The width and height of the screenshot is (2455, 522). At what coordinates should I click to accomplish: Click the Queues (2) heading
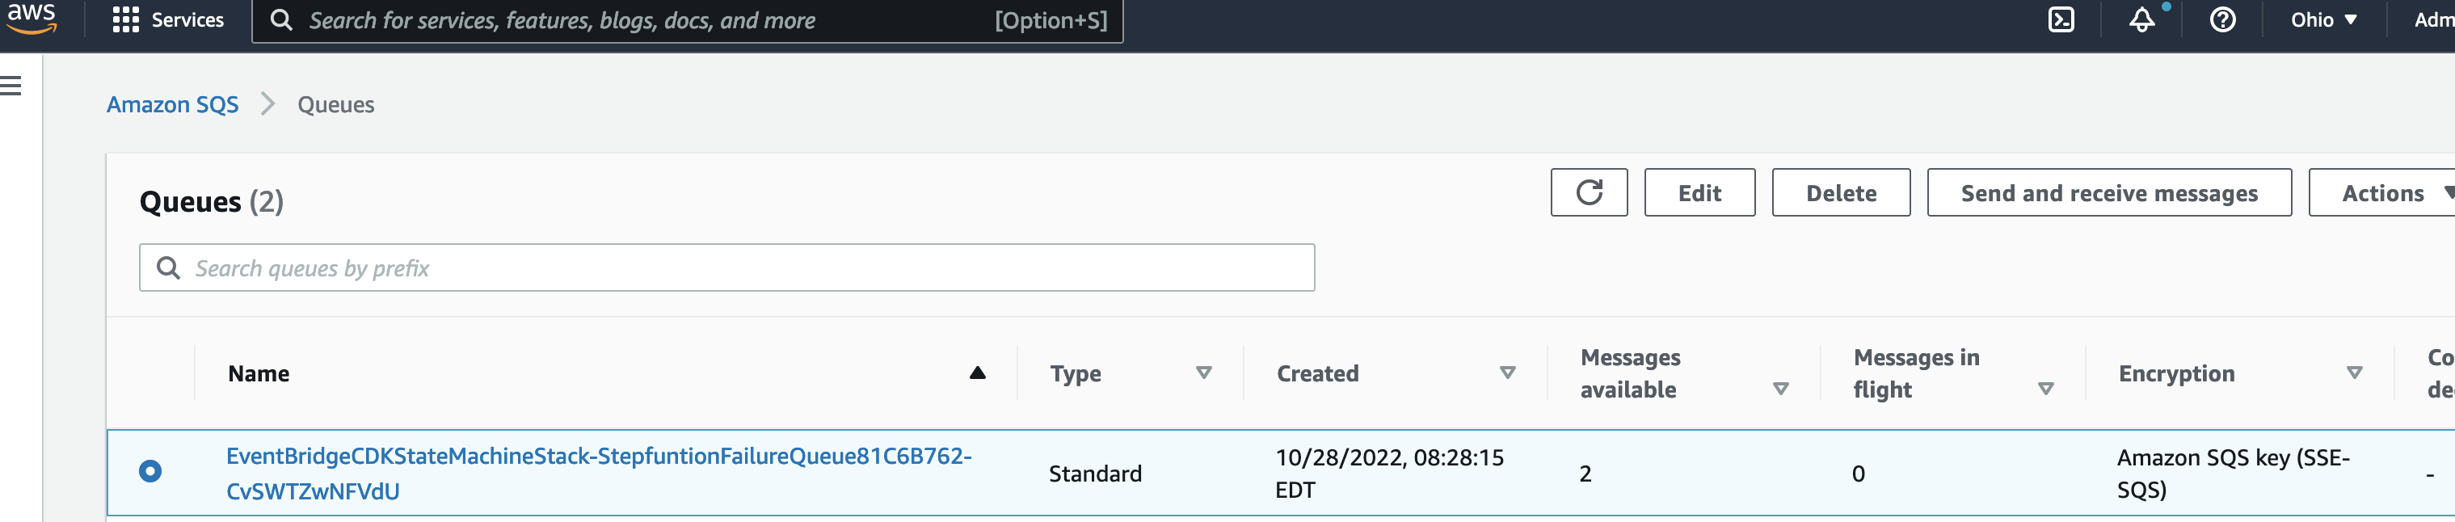212,202
